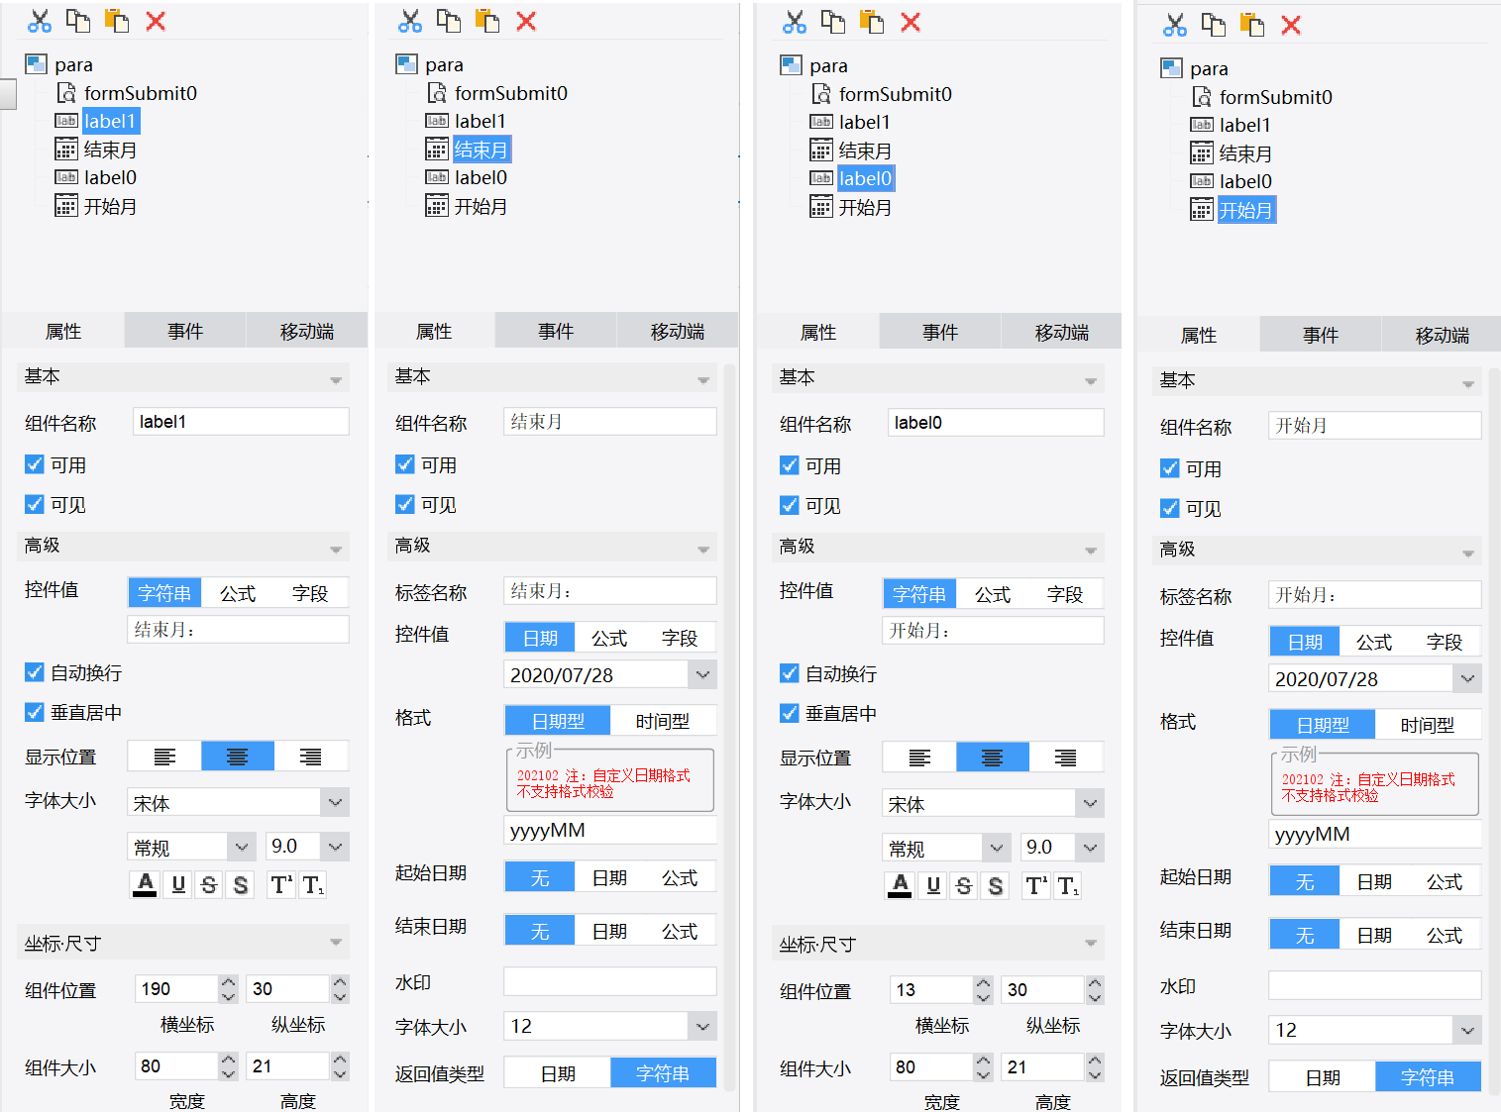This screenshot has width=1501, height=1112.
Task: Click the paste icon in 开始月 panel
Action: point(1252,25)
